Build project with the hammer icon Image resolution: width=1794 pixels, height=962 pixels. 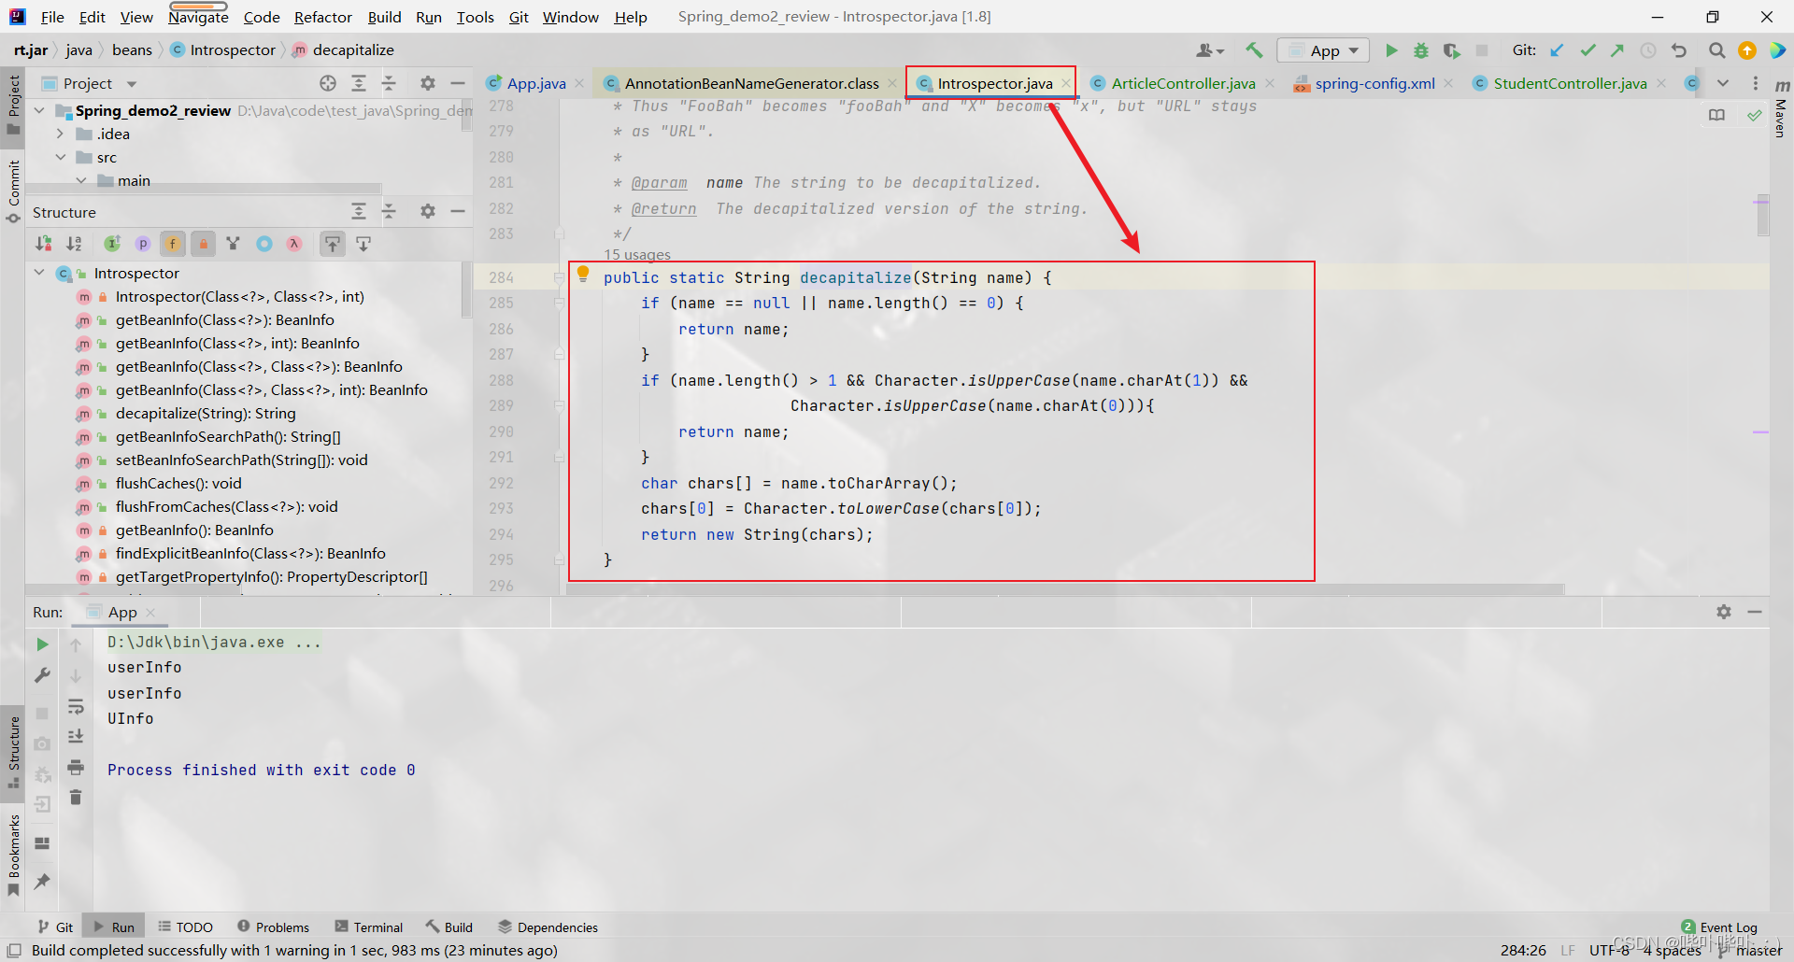tap(1254, 50)
